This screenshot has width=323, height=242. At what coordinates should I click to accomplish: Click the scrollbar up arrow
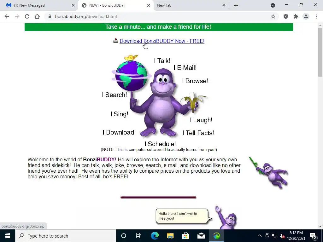point(320,25)
